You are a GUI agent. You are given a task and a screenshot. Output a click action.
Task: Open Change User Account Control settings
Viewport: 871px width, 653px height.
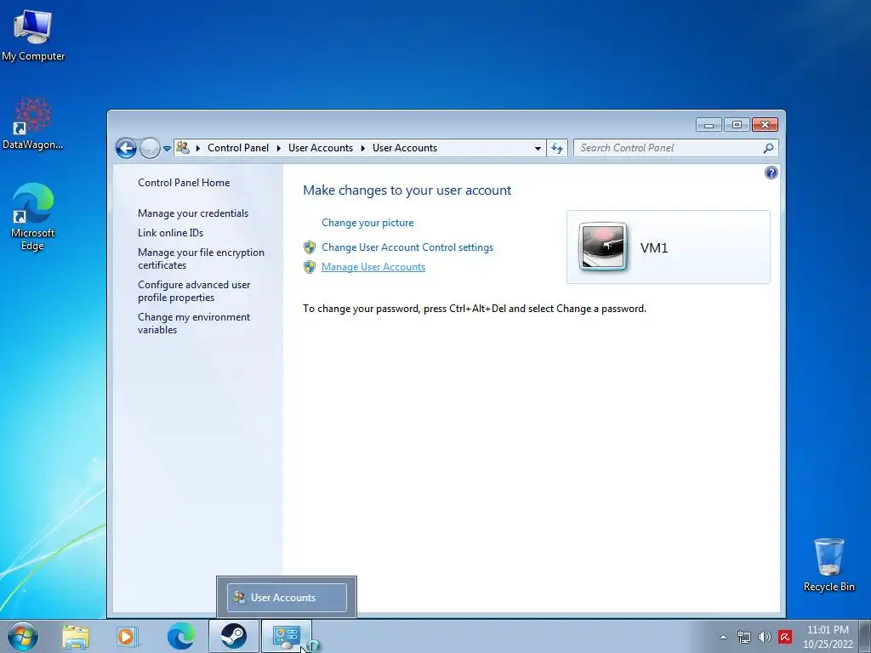coord(407,247)
